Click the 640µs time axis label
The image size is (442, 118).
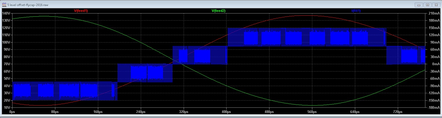(x=355, y=112)
